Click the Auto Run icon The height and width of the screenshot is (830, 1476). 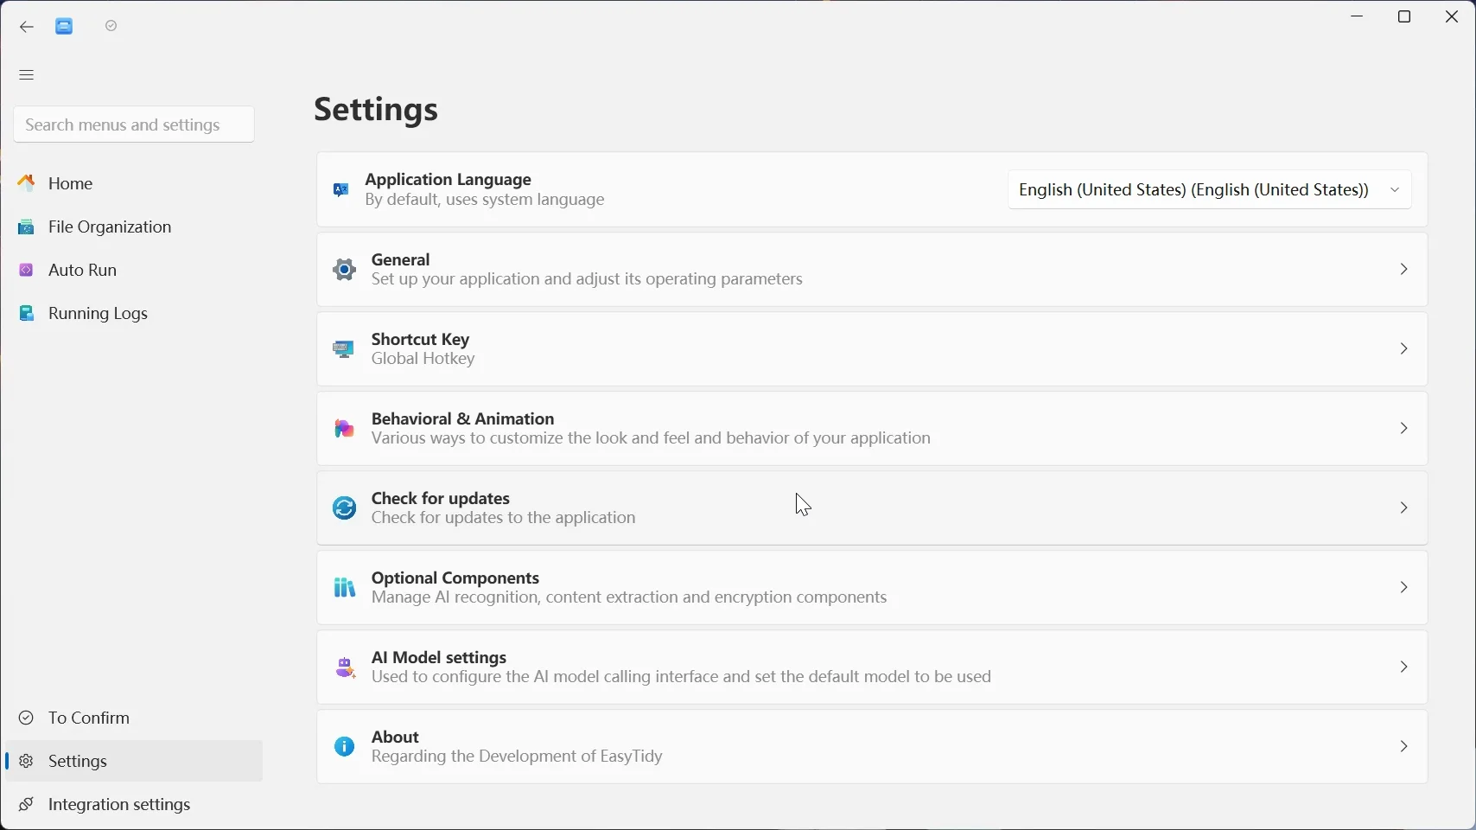click(27, 271)
